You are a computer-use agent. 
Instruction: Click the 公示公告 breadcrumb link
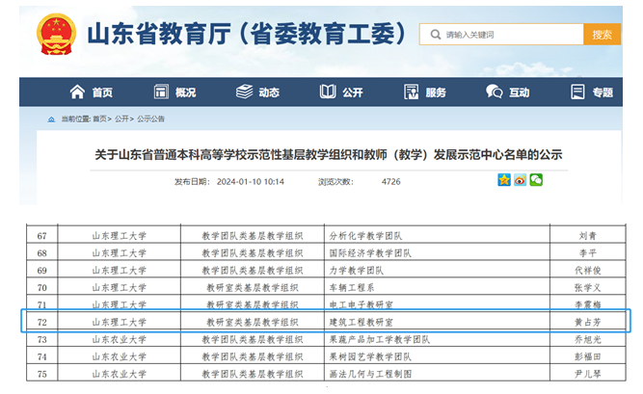(x=150, y=118)
